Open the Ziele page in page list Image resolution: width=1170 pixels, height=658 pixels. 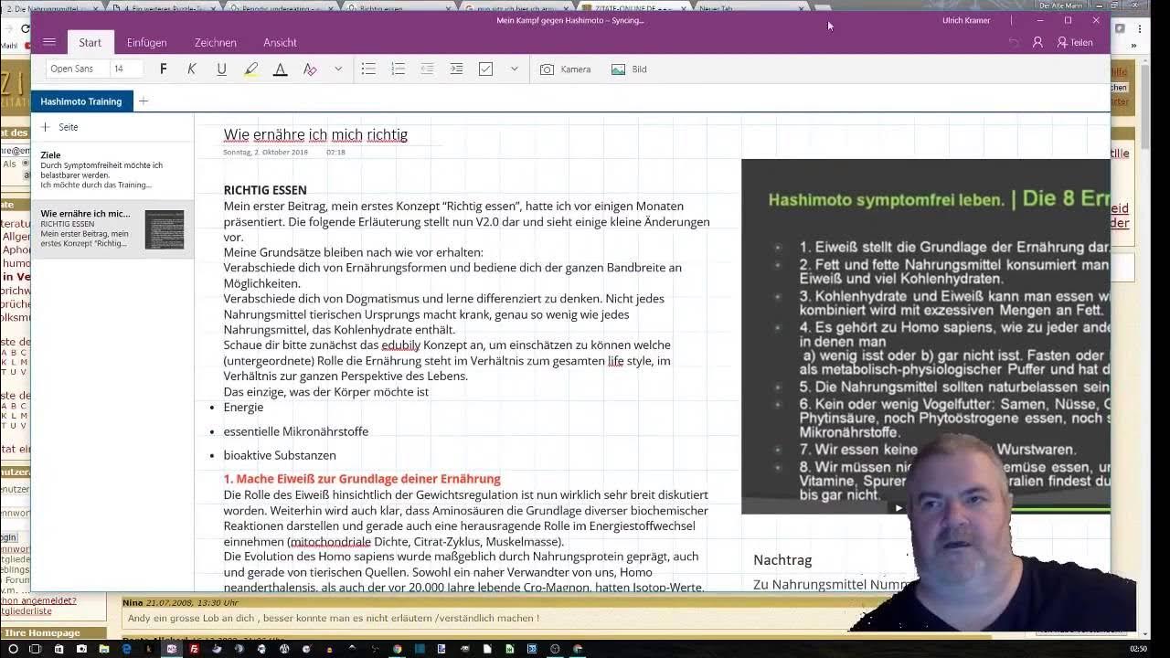pyautogui.click(x=112, y=170)
